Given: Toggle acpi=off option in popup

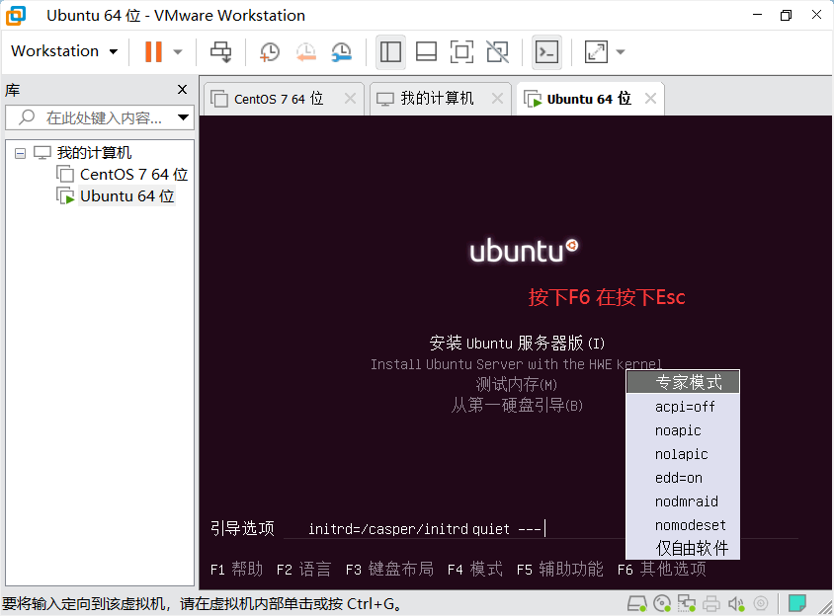Looking at the screenshot, I should click(x=683, y=407).
